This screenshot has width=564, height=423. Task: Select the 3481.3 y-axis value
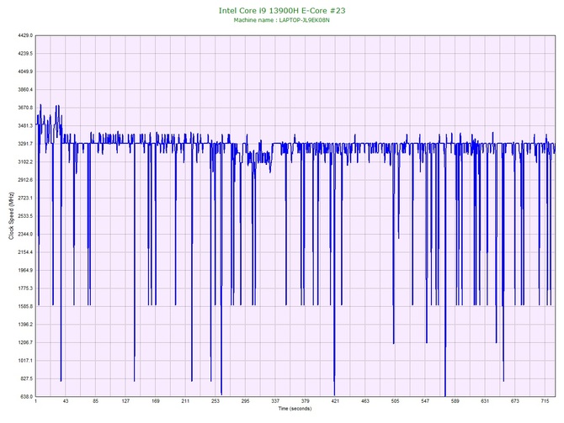pyautogui.click(x=25, y=126)
